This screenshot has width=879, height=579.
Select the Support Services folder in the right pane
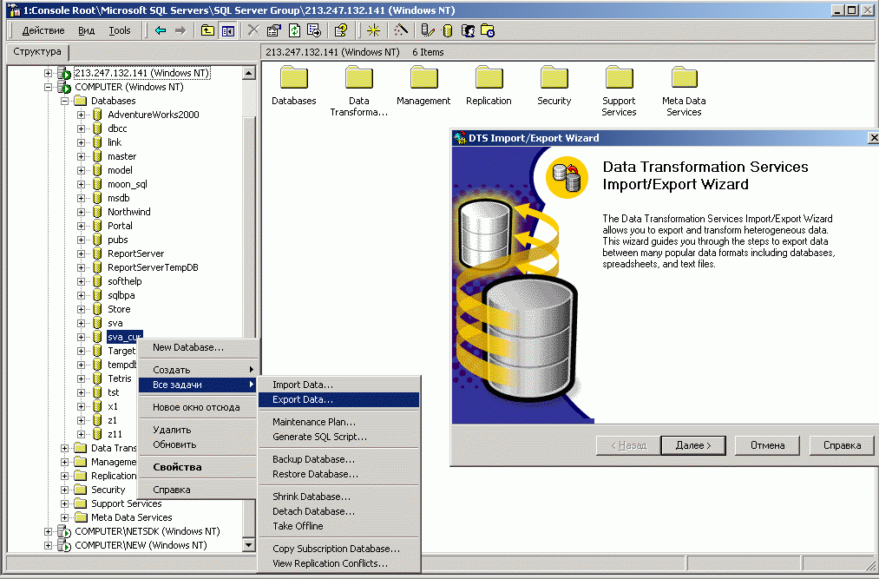pyautogui.click(x=619, y=91)
